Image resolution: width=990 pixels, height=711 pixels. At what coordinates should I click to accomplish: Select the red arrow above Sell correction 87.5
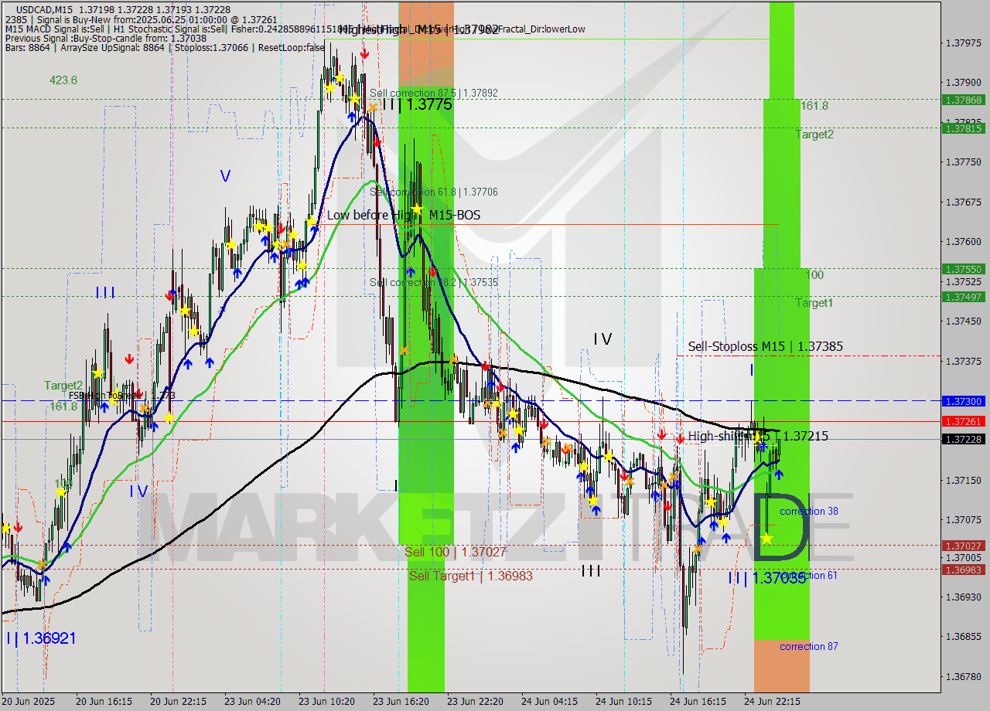(364, 53)
